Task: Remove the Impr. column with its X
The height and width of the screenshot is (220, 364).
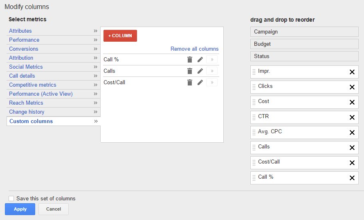Action: click(x=352, y=72)
